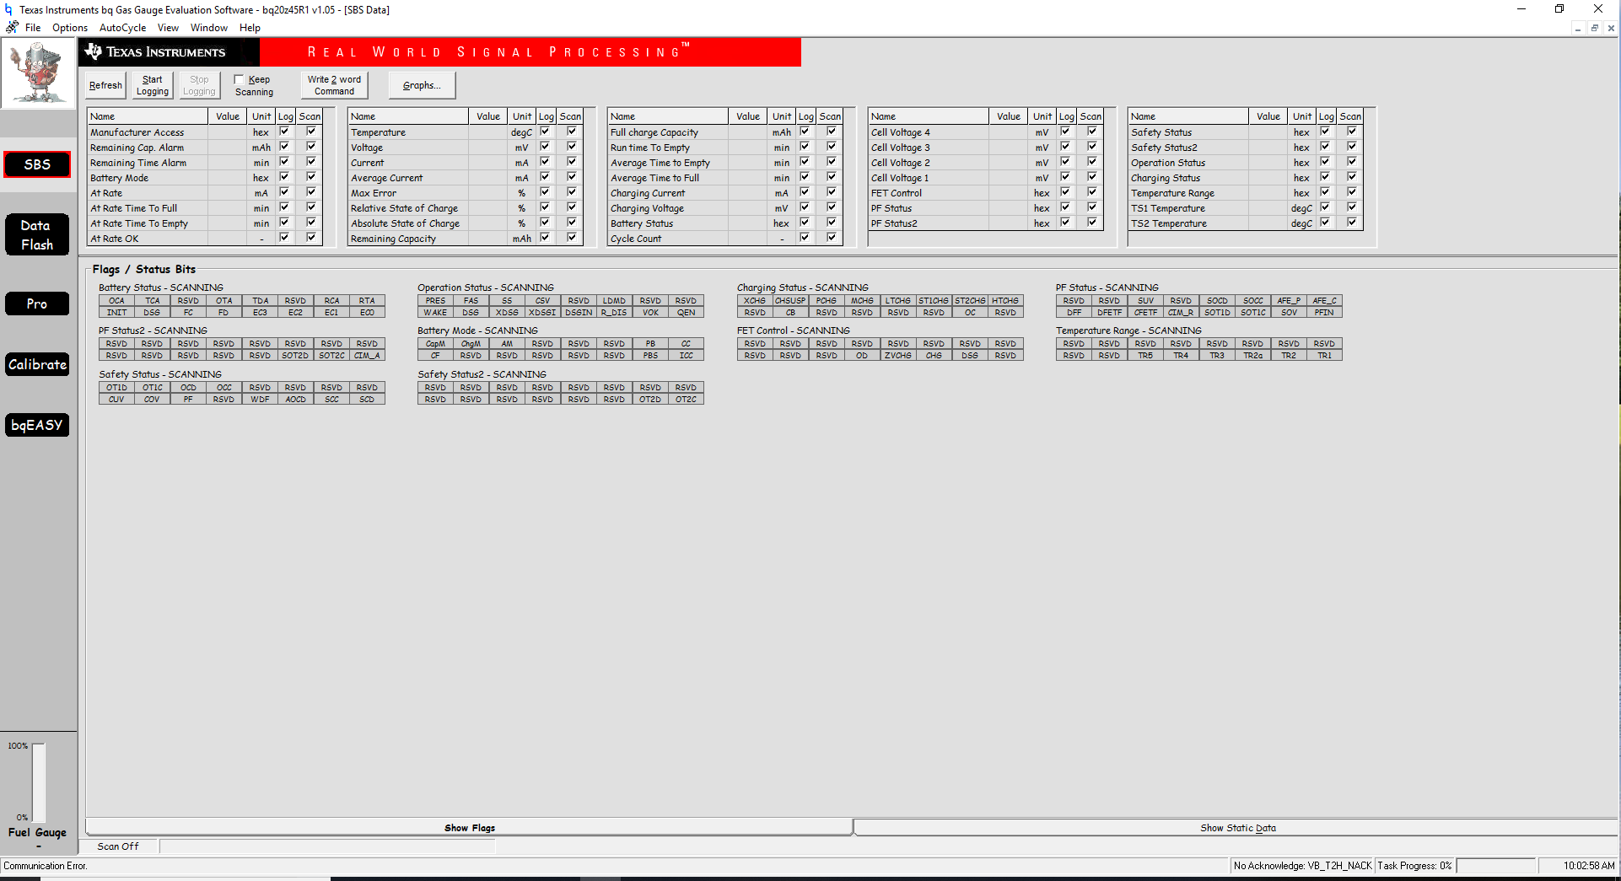The image size is (1621, 881).
Task: Toggle Scan checkbox for Cycle Count
Action: pos(832,238)
